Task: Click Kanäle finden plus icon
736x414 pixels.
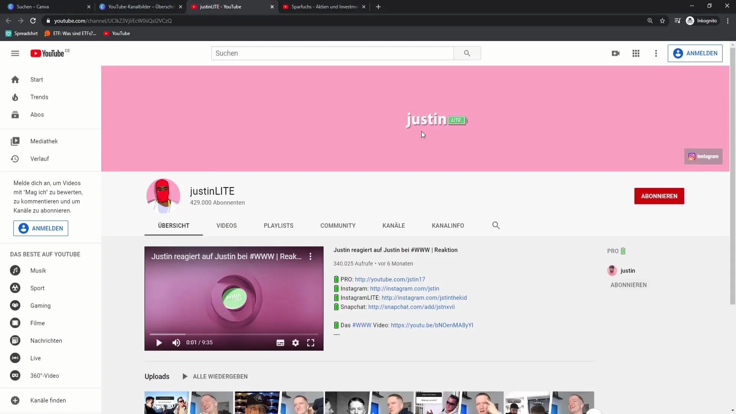Action: coord(15,400)
